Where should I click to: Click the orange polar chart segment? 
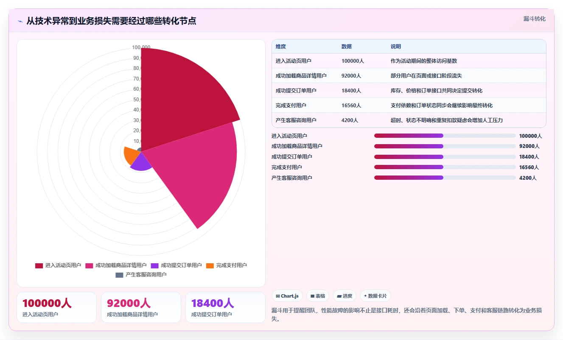[x=131, y=155]
